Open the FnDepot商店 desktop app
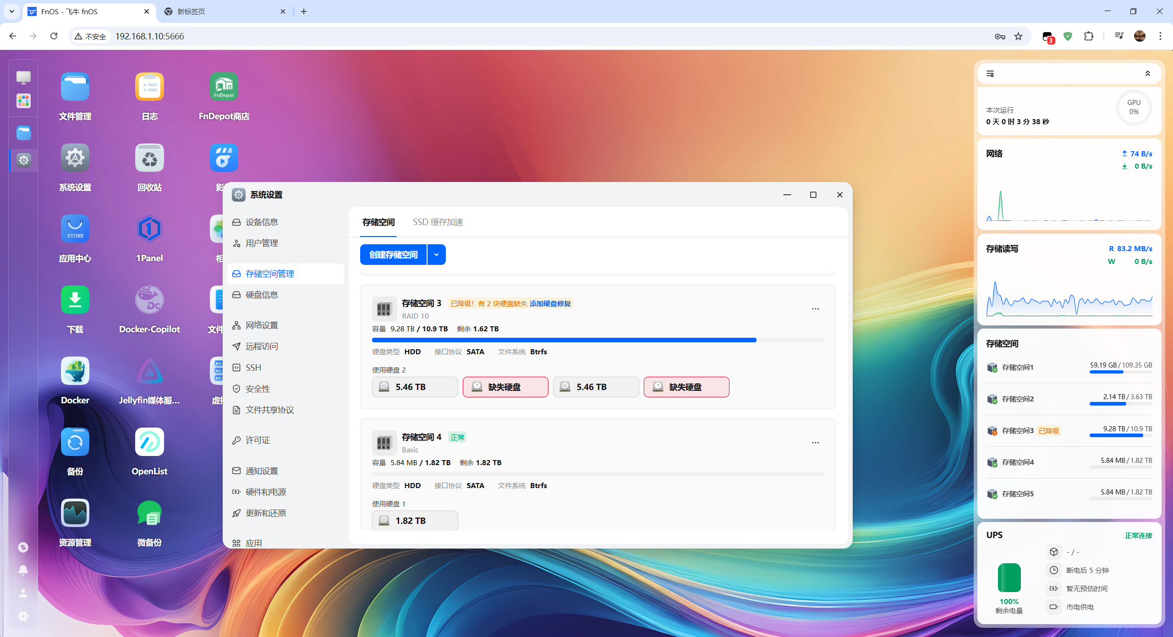Viewport: 1173px width, 637px height. click(x=224, y=87)
